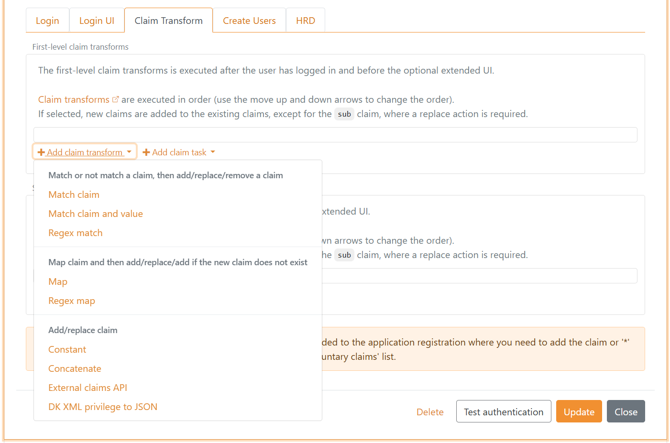Choose External claims API option

(88, 388)
